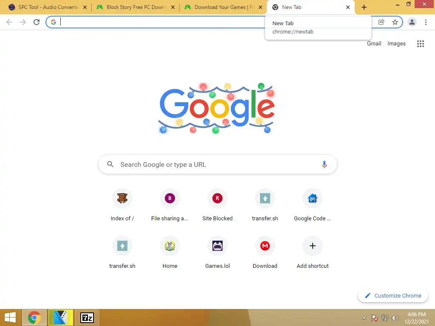
Task: Click the back navigation arrow
Action: [x=9, y=22]
